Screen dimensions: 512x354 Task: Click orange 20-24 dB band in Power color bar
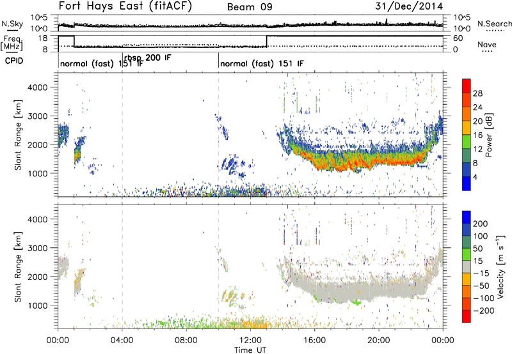(x=467, y=114)
